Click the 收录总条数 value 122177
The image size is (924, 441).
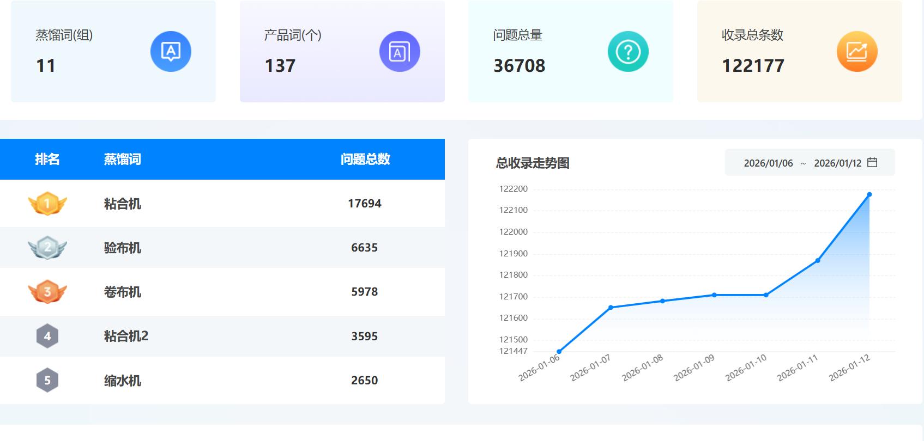point(753,66)
